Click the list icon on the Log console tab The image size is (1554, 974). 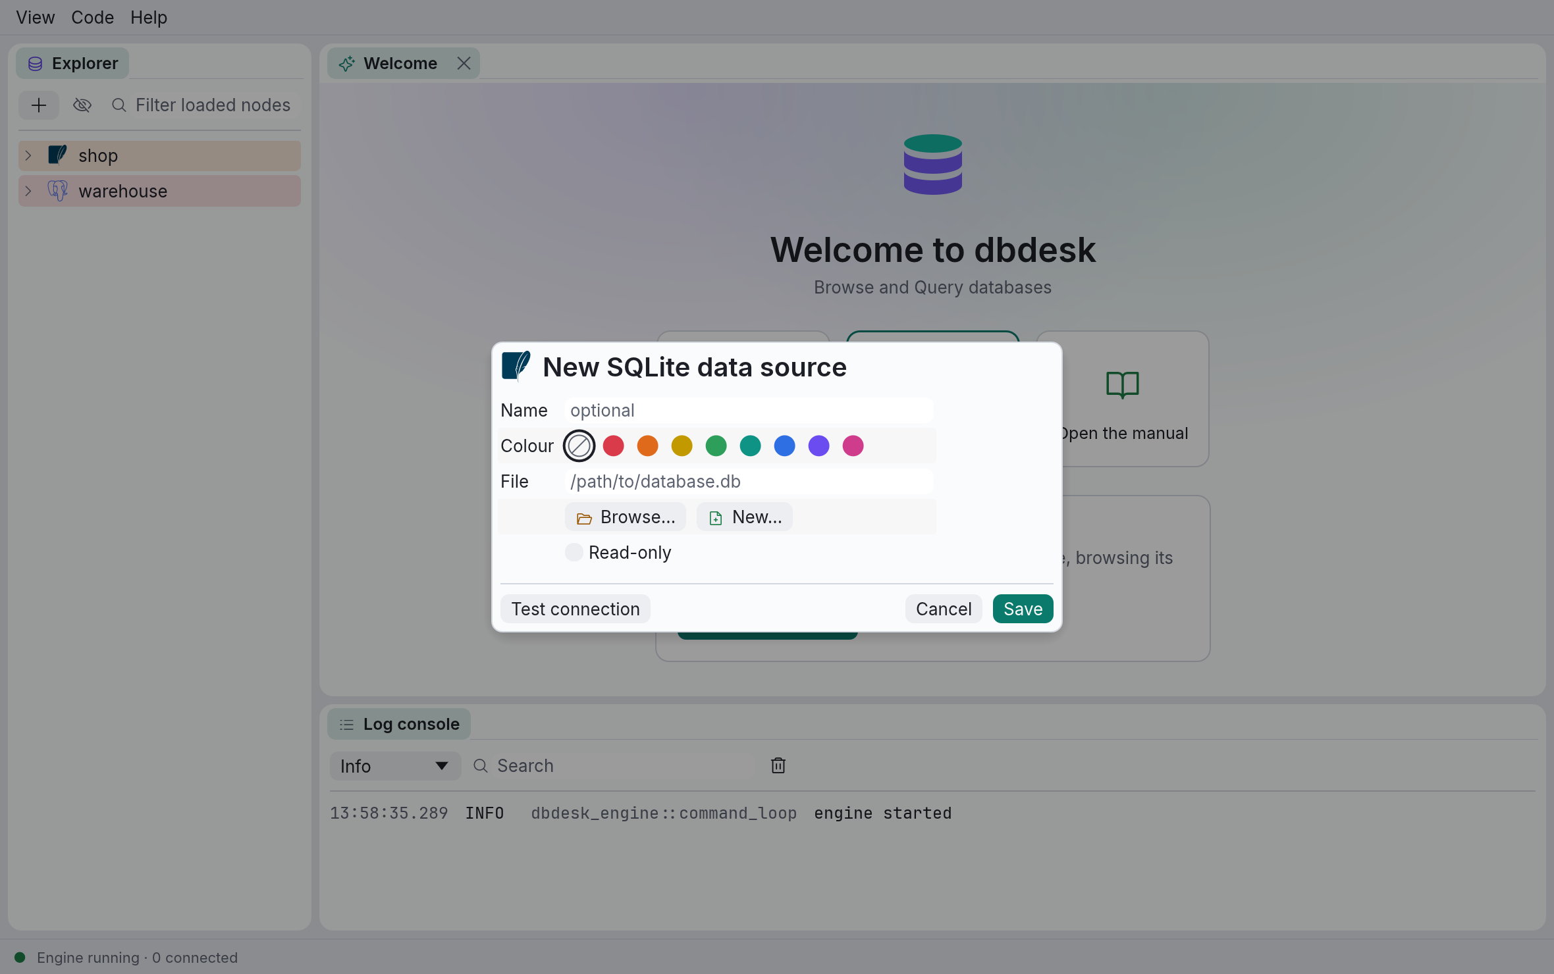coord(346,725)
